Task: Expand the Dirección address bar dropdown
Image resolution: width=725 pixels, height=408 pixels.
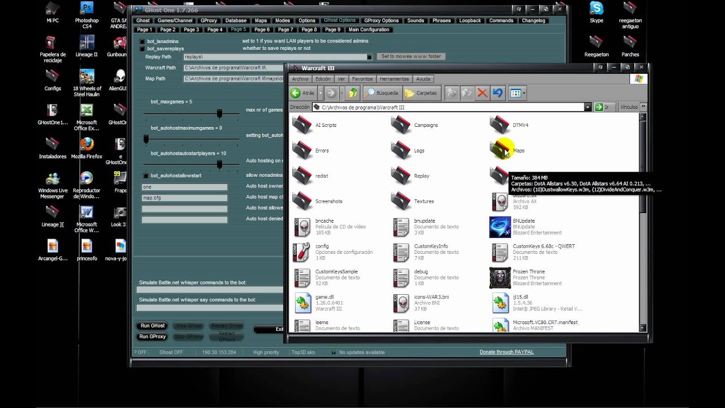Action: point(587,107)
